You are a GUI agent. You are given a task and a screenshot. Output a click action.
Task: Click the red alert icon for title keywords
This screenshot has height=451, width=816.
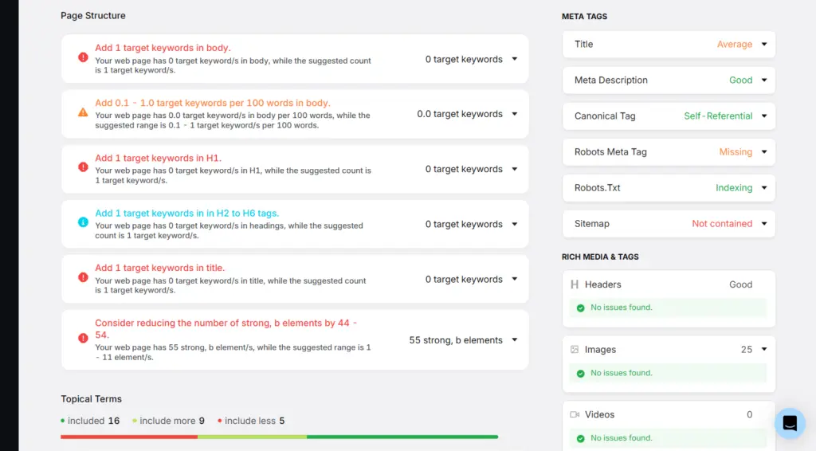pyautogui.click(x=83, y=277)
